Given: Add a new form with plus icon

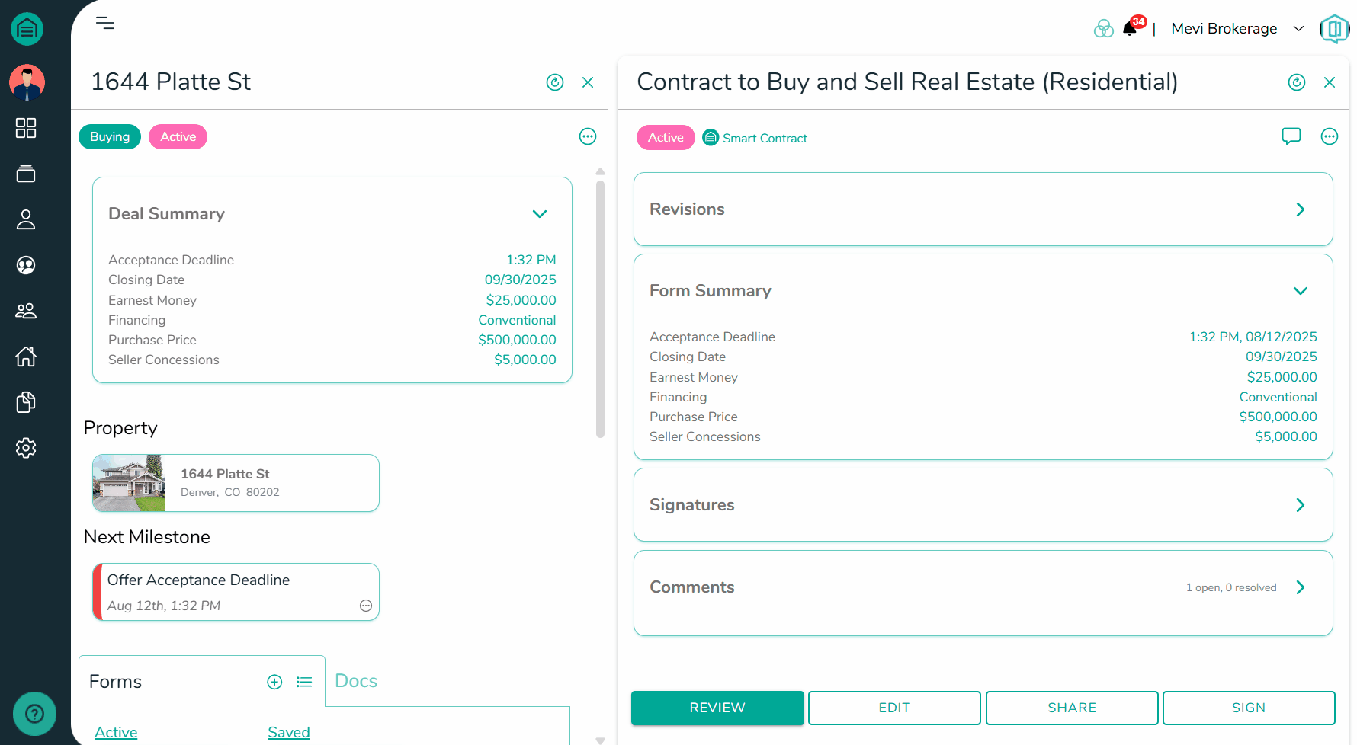Looking at the screenshot, I should 274,682.
